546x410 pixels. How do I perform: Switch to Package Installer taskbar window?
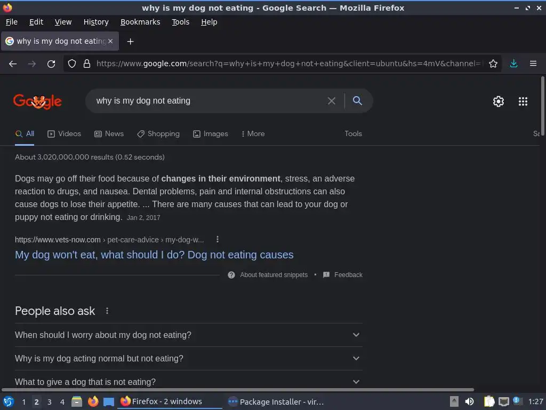point(276,401)
